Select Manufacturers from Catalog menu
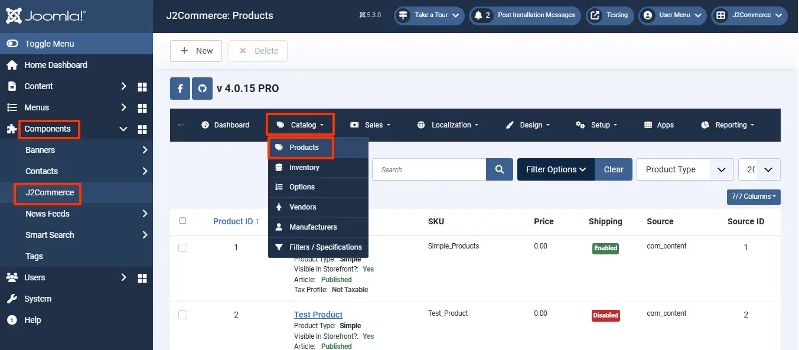799x350 pixels. click(318, 227)
